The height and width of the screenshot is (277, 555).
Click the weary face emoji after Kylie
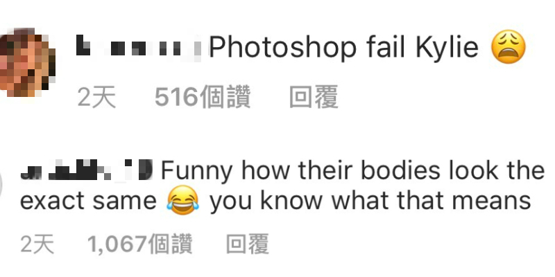509,46
